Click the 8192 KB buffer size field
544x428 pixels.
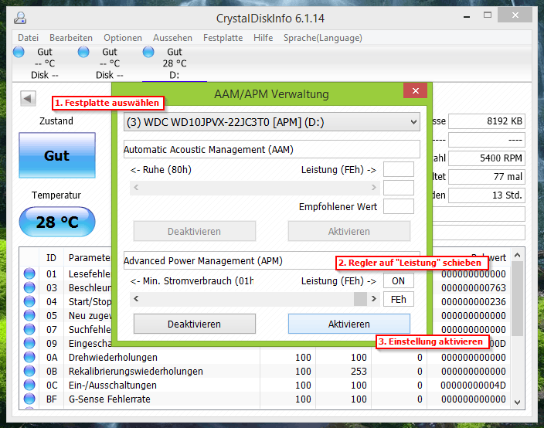[x=487, y=121]
